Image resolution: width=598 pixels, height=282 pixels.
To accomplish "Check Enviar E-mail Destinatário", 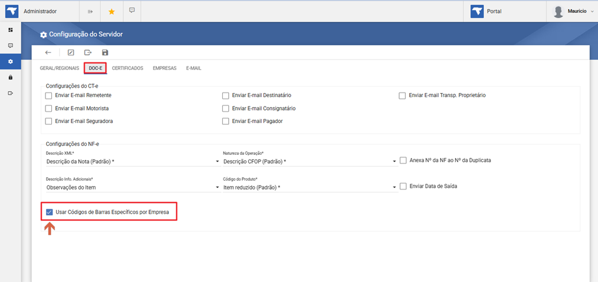I will (225, 95).
